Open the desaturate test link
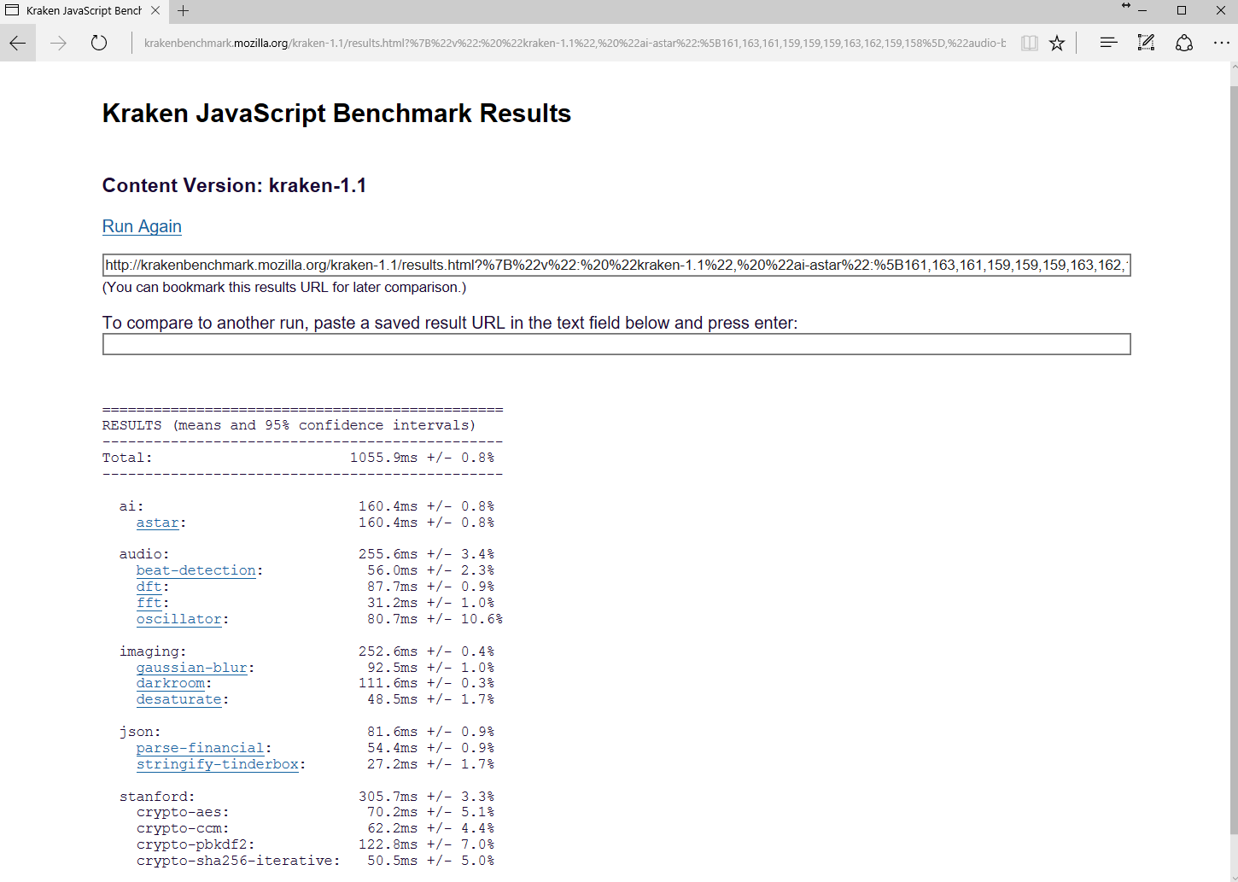 coord(179,699)
